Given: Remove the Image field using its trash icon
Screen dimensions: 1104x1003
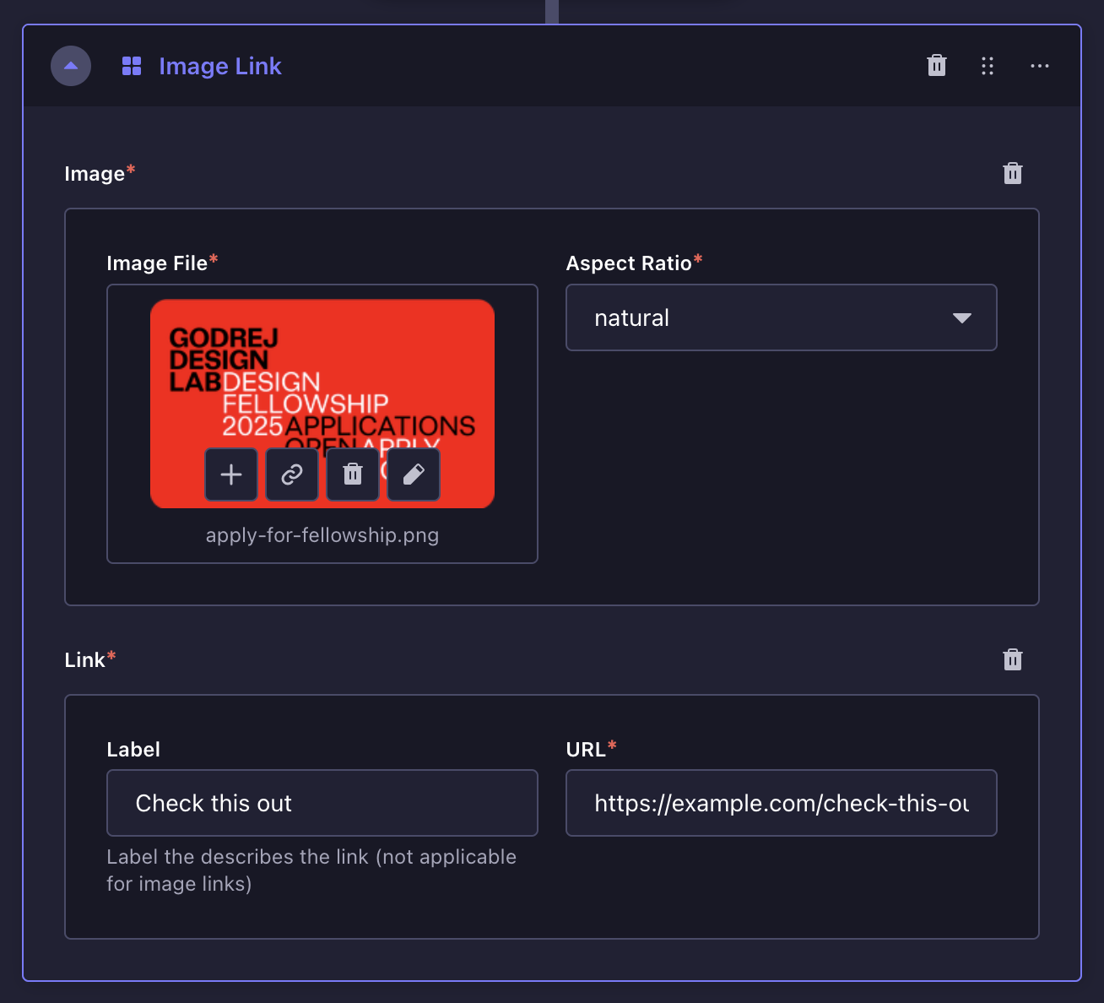Looking at the screenshot, I should (1012, 173).
